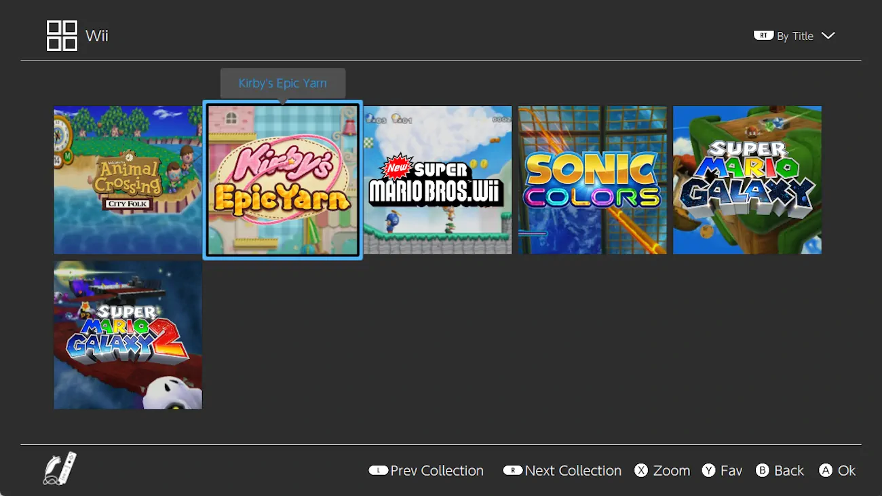Click the L button icon for Prev Collection
This screenshot has height=496, width=882.
[378, 470]
